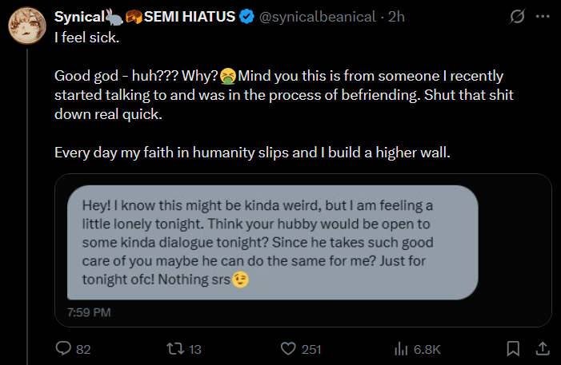
Task: Click the 13 reposts count
Action: click(x=194, y=349)
